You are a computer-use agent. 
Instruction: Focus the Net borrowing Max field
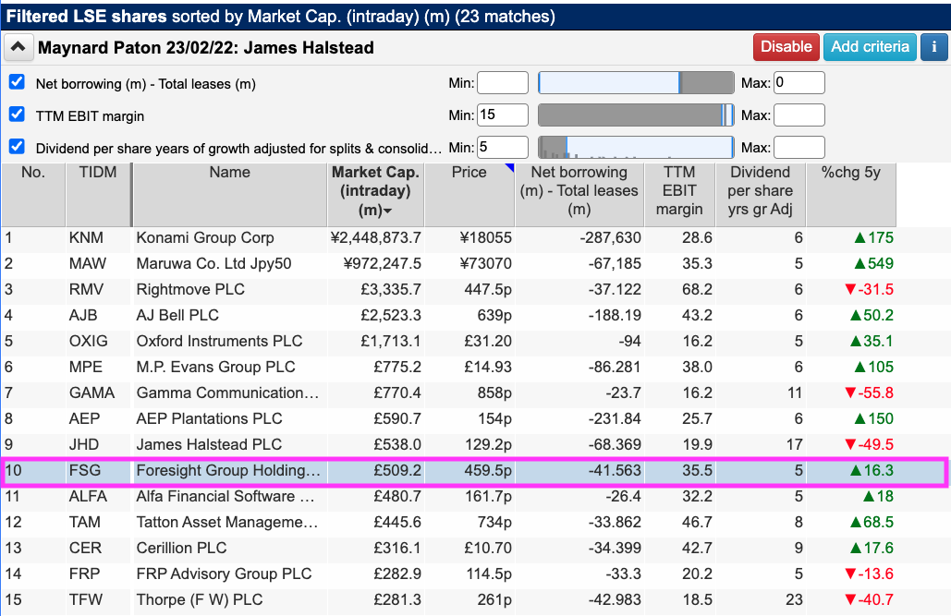coord(799,83)
